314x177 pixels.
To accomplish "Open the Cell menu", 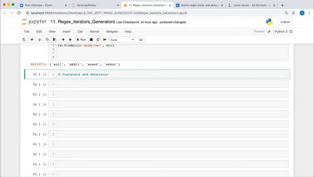I will (x=80, y=31).
